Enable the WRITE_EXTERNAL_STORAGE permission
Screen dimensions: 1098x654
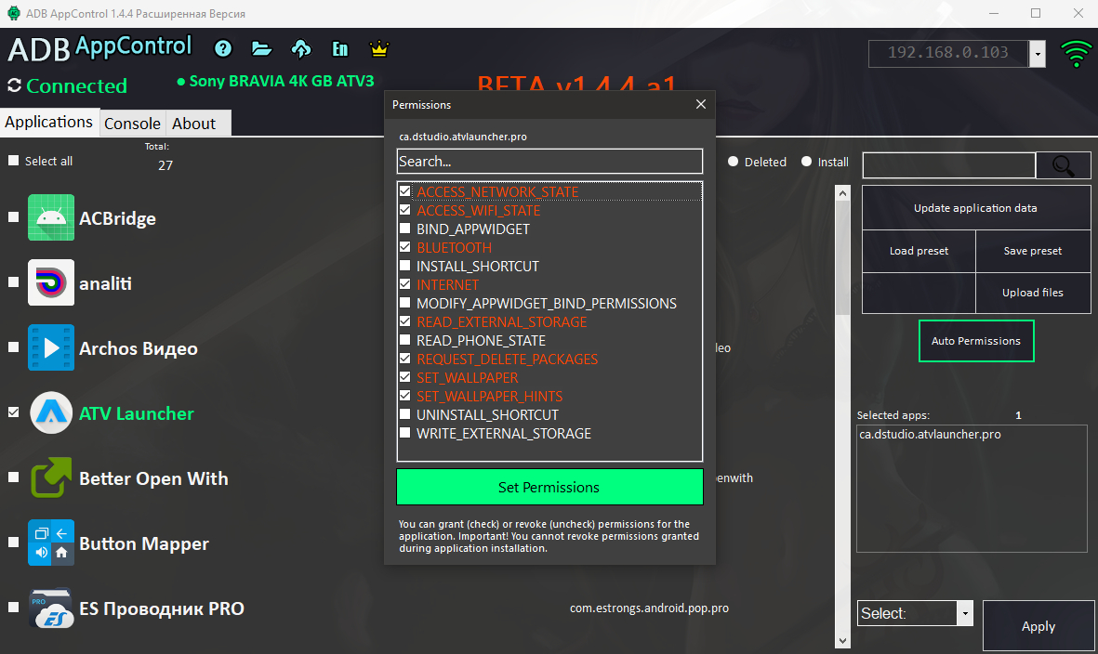(x=404, y=432)
